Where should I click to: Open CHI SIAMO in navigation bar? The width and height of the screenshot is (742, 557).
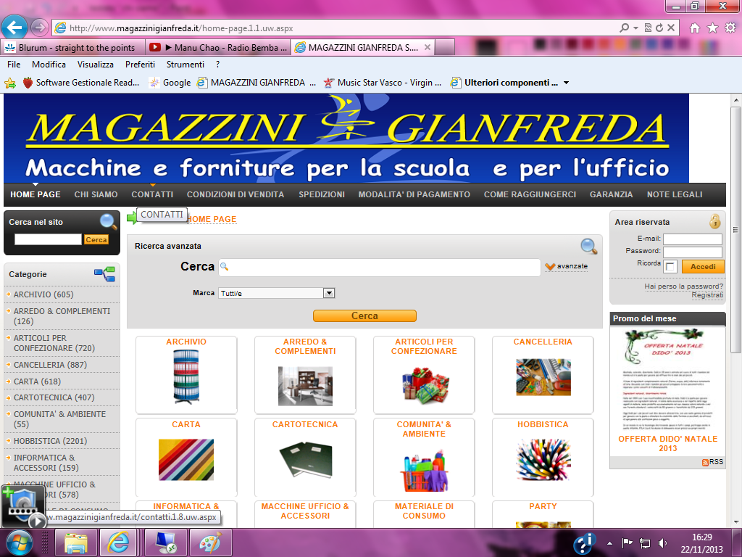click(x=96, y=194)
